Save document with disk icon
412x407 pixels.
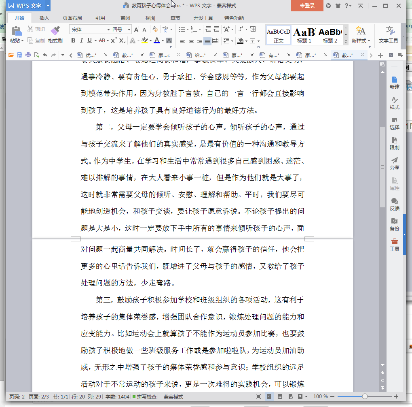[20, 55]
